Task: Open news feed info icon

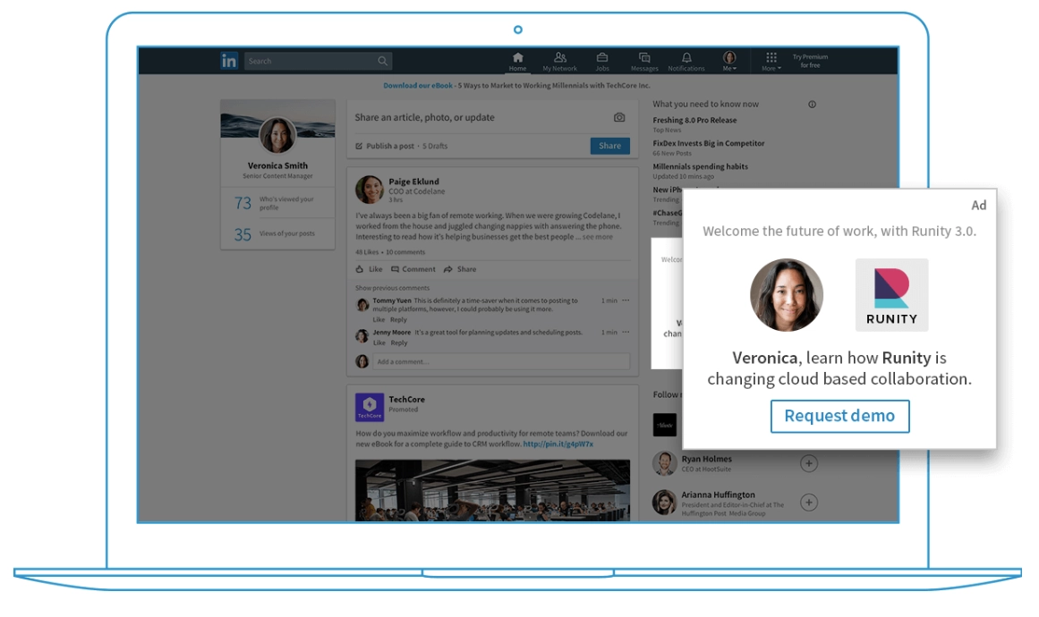Action: point(813,104)
